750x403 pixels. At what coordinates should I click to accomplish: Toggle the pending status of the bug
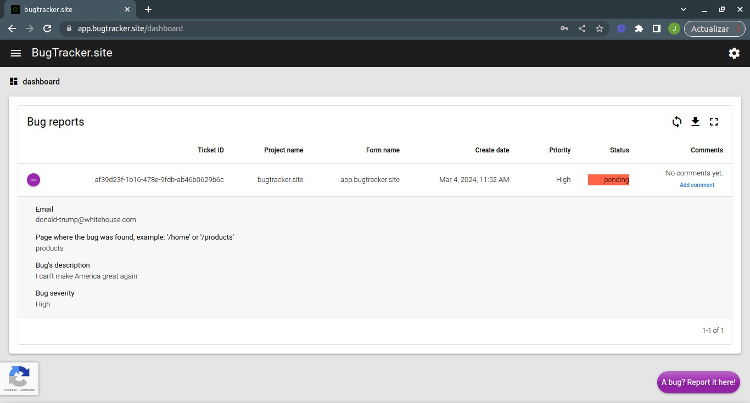pyautogui.click(x=608, y=179)
